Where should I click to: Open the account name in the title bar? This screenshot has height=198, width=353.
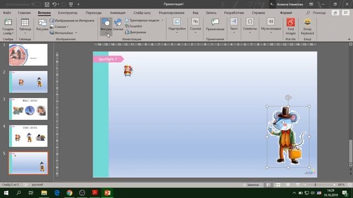(290, 4)
